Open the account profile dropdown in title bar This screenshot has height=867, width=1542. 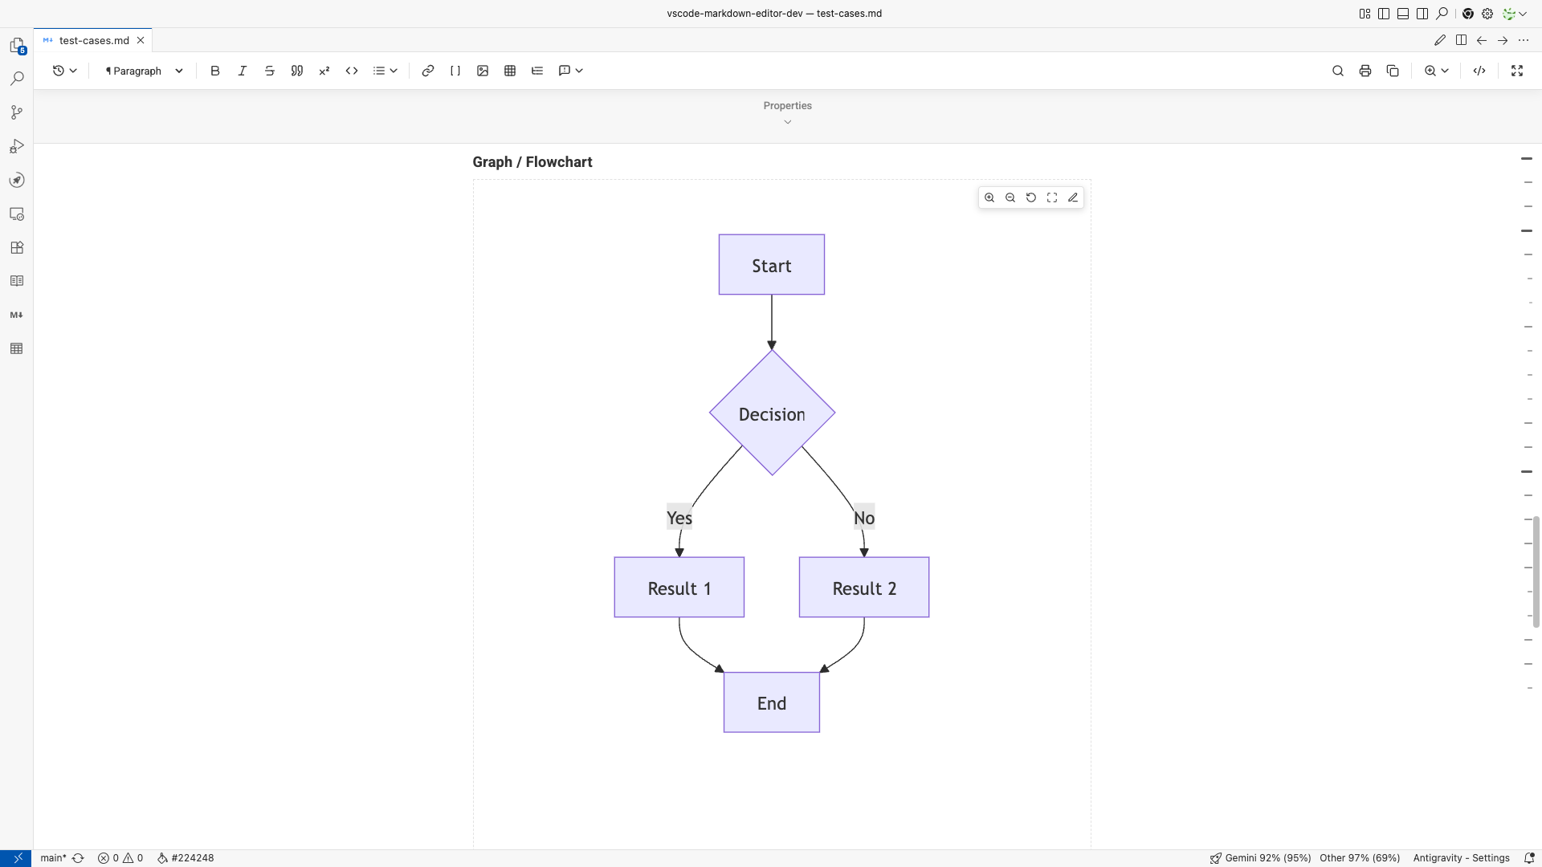[1514, 14]
